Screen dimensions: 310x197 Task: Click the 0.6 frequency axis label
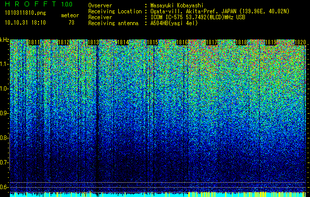4,187
